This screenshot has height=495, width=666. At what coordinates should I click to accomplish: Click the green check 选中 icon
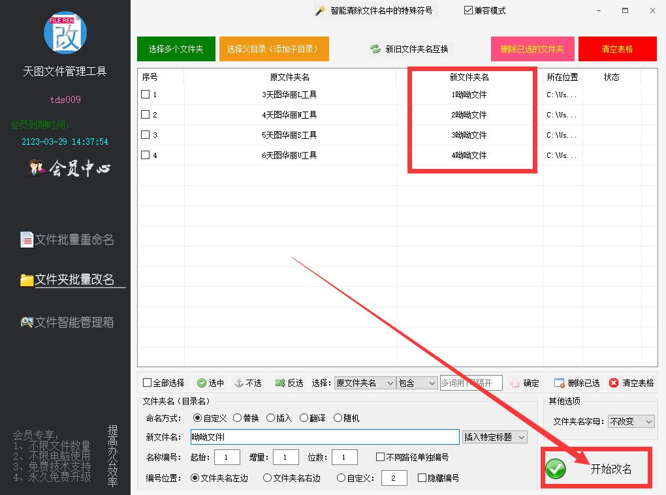202,383
